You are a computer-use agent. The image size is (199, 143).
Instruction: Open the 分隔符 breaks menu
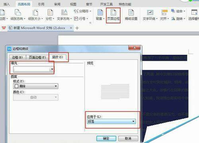tap(82, 11)
